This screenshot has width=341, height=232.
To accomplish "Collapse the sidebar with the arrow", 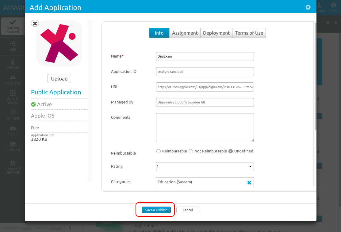I will coord(70,227).
